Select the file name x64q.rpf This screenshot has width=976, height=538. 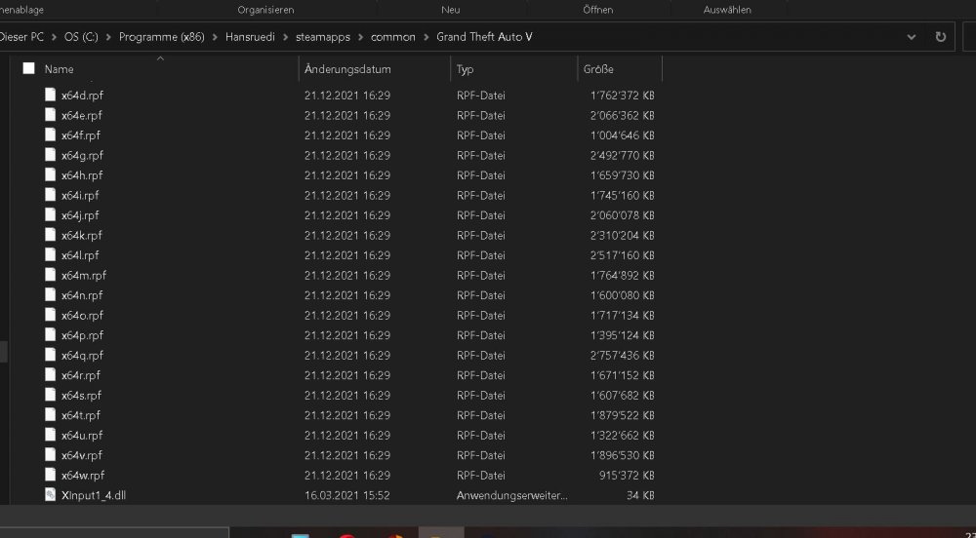click(82, 356)
